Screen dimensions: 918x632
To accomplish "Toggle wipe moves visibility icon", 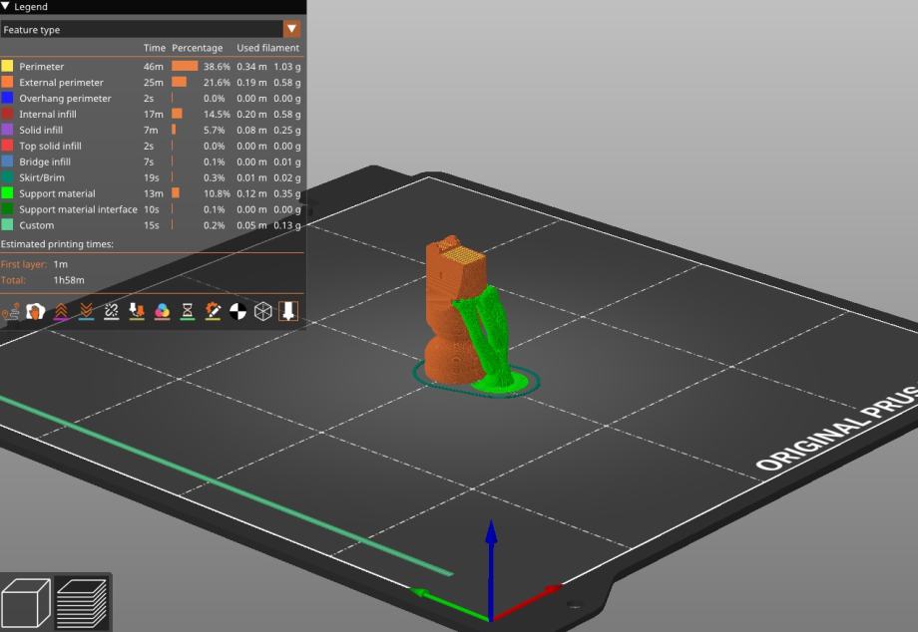I will tap(35, 312).
